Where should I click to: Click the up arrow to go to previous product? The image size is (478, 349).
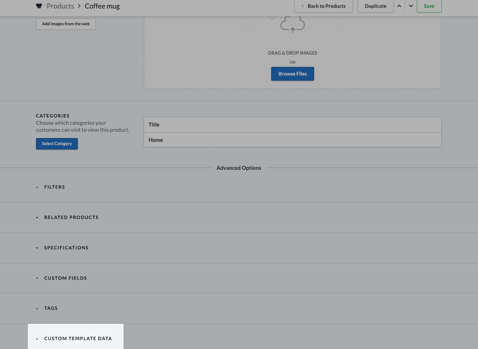[399, 6]
